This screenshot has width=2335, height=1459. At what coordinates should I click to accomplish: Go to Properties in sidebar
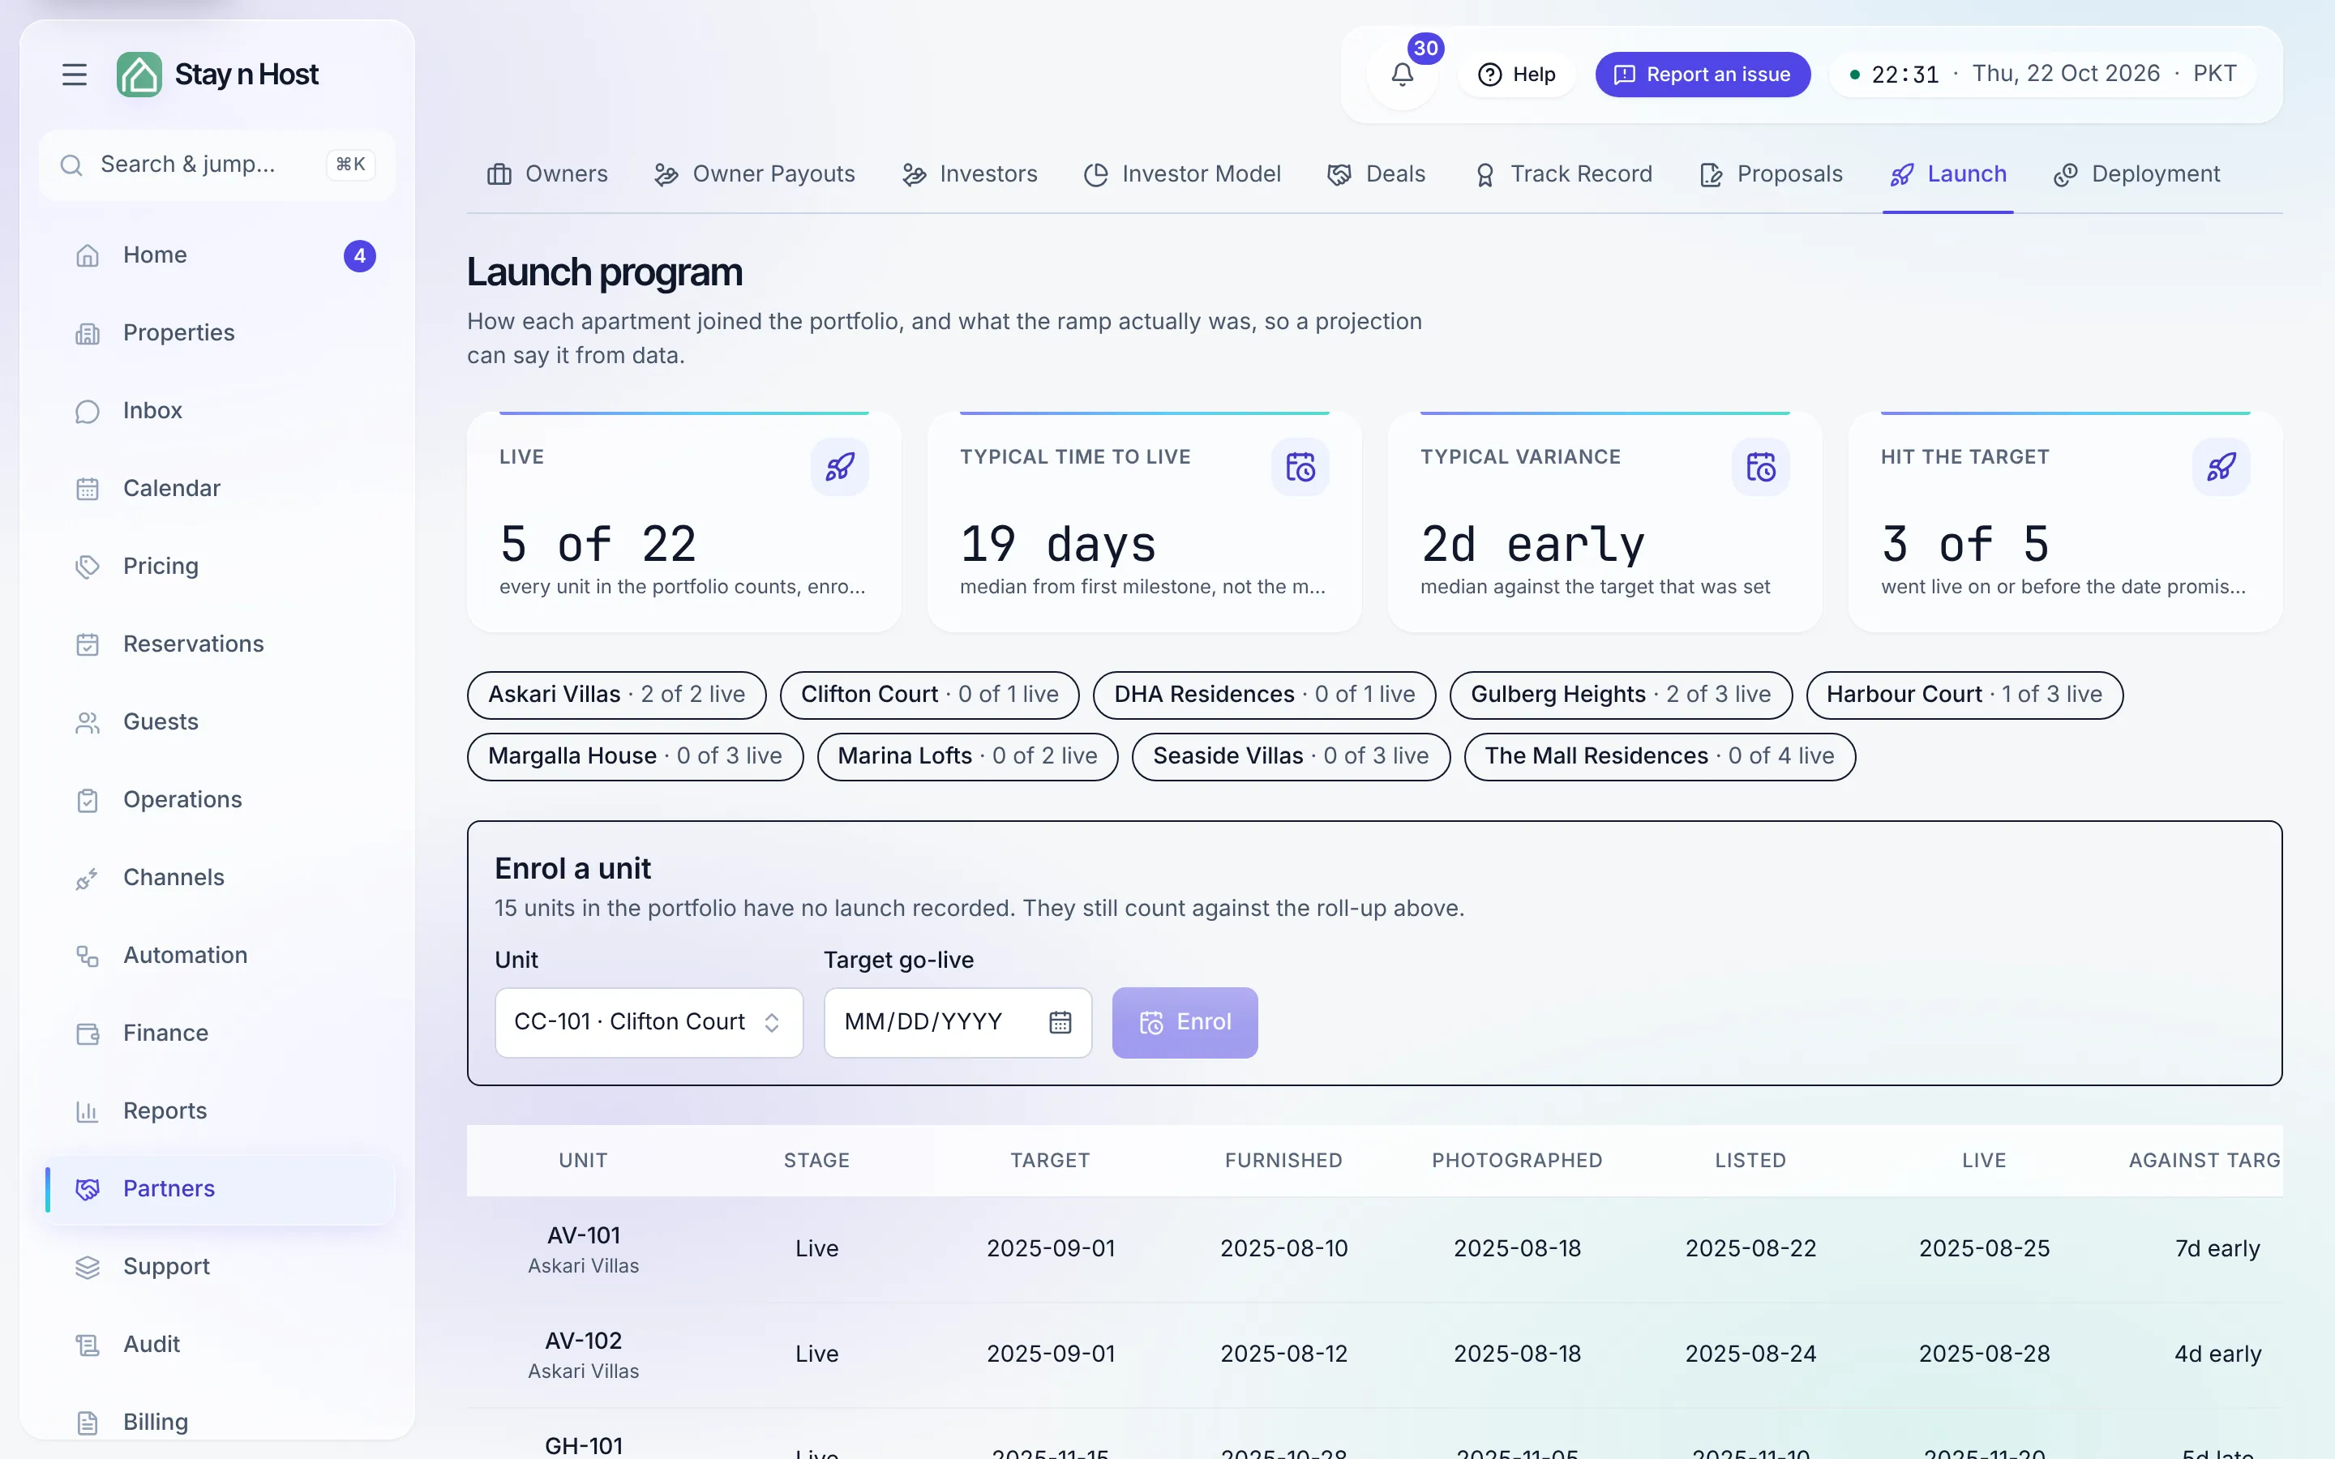219,333
